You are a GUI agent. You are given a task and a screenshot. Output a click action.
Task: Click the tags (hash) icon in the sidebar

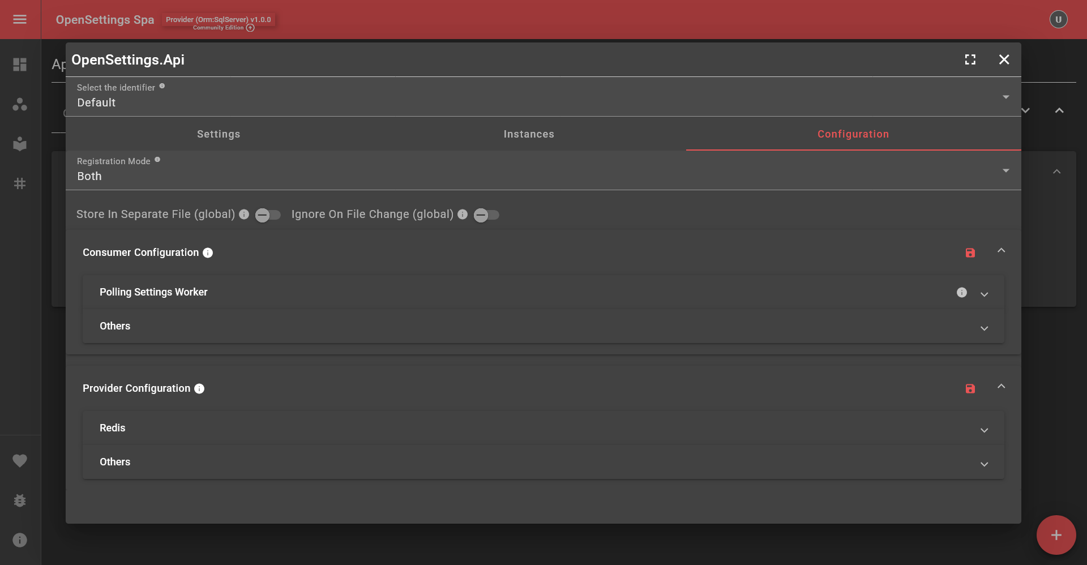point(20,183)
